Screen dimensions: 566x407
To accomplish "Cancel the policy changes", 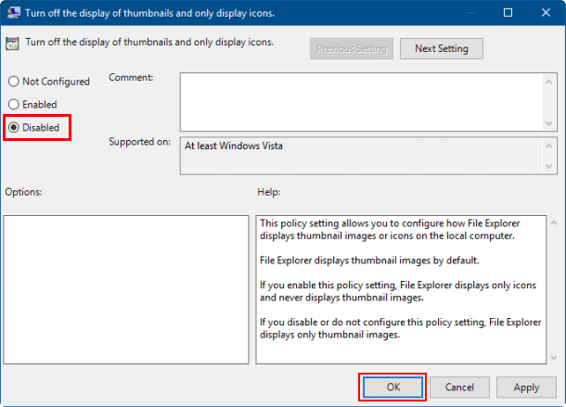I will pos(459,387).
